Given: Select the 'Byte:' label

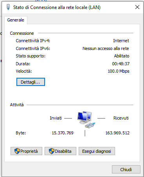Looking at the screenshot, I should (x=21, y=133).
